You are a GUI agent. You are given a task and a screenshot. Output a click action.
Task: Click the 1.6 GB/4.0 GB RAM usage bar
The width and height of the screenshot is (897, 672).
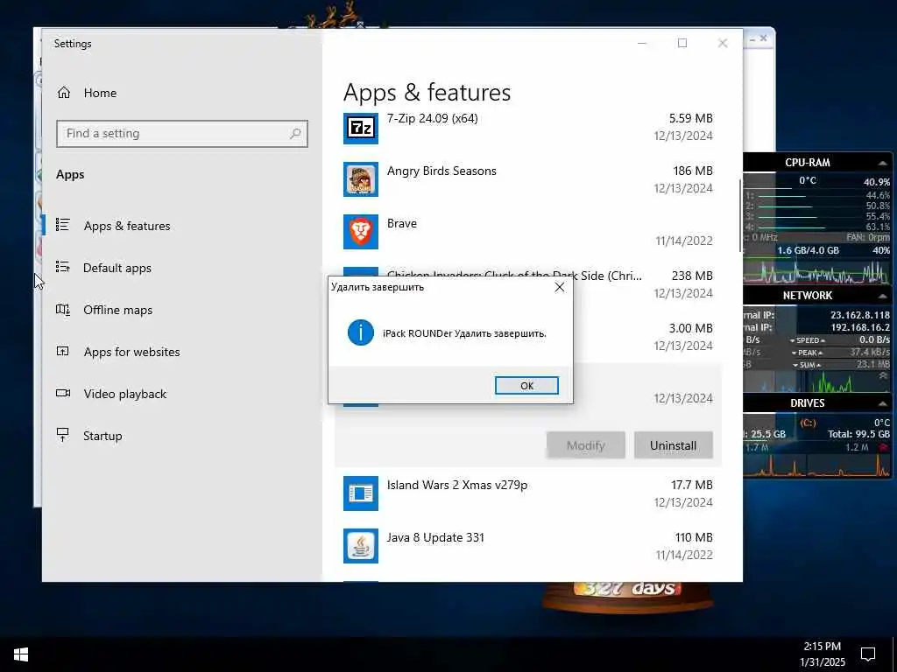pos(808,250)
